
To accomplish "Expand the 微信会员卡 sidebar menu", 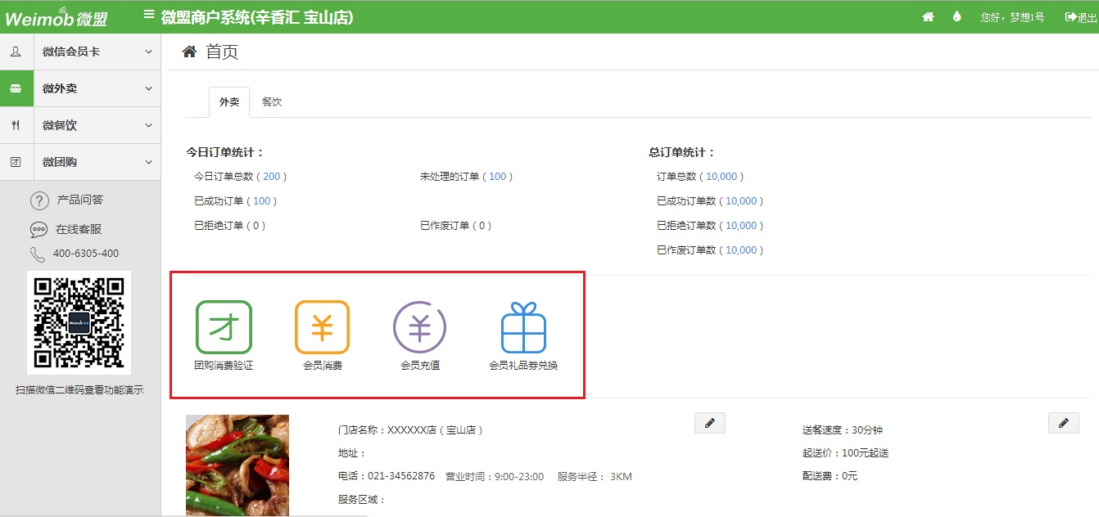I will click(80, 52).
